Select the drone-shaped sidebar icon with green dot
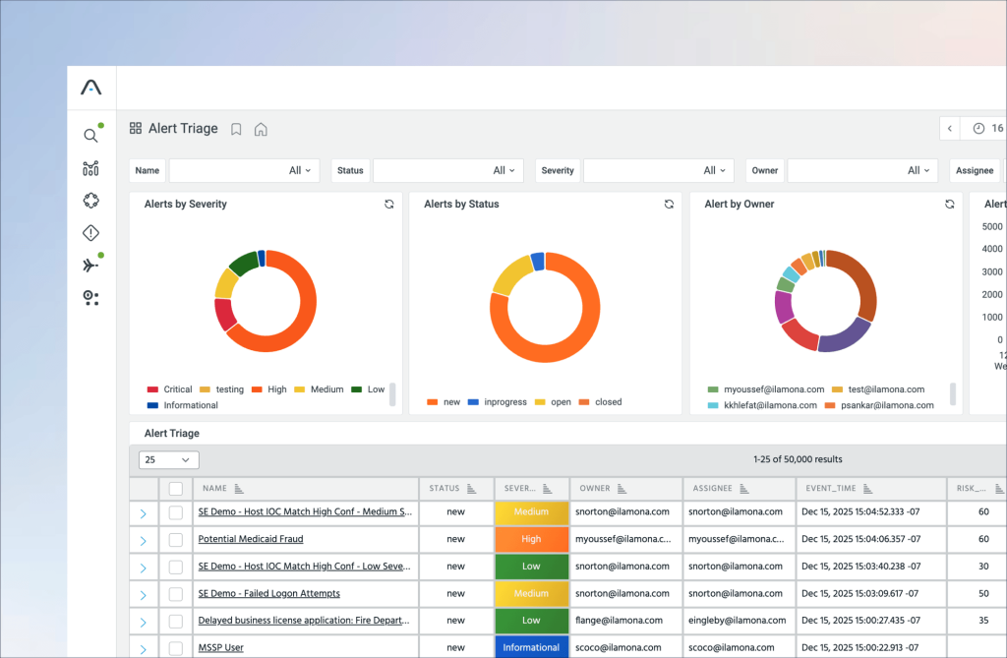The height and width of the screenshot is (658, 1007). pyautogui.click(x=90, y=264)
